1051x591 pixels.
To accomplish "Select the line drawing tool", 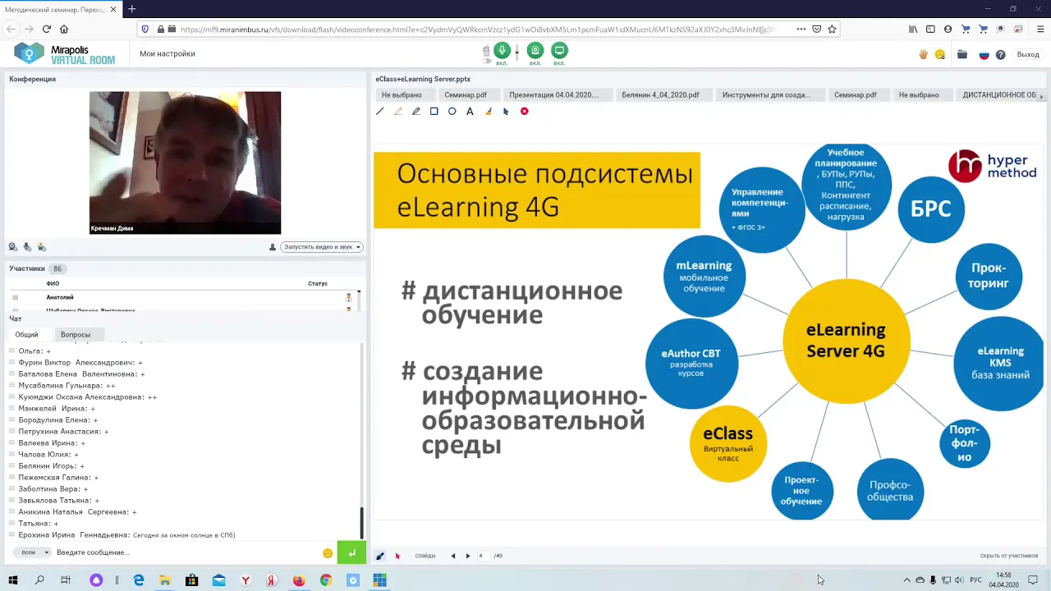I will click(x=380, y=111).
